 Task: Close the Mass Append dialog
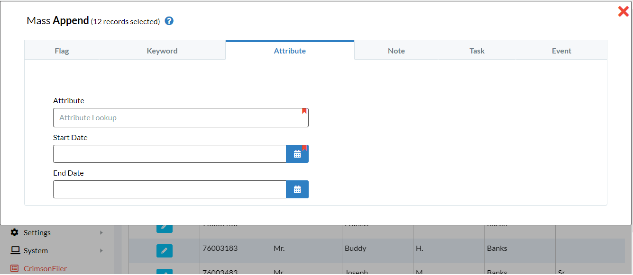(623, 11)
